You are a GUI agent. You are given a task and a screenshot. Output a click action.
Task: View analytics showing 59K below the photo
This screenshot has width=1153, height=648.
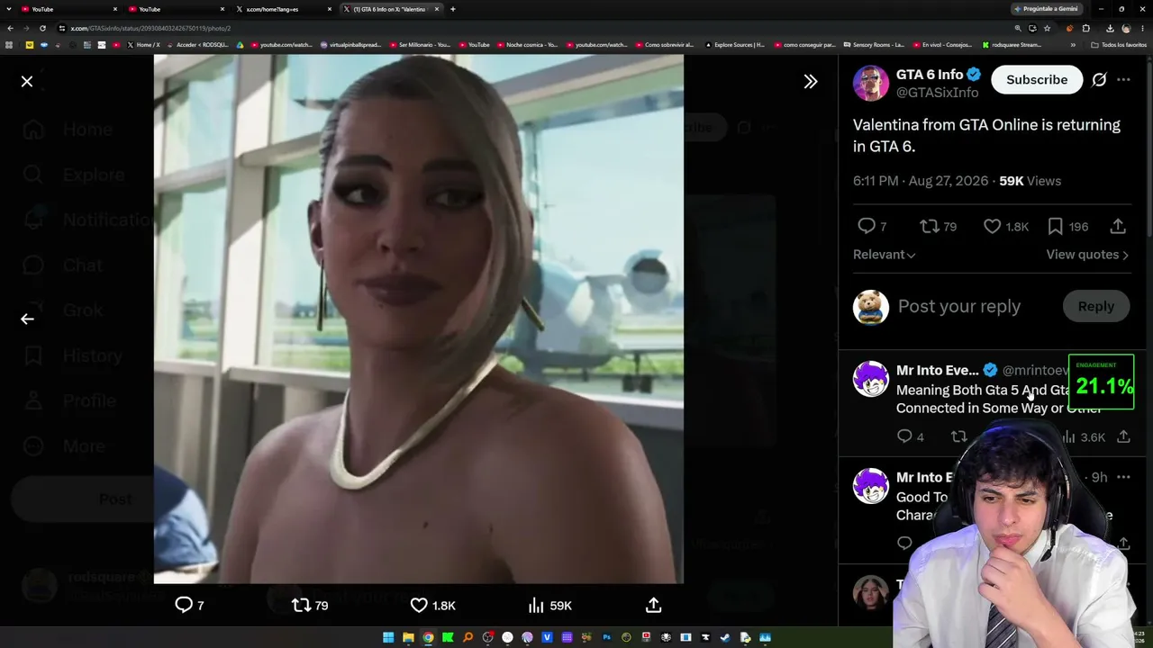[x=549, y=605]
